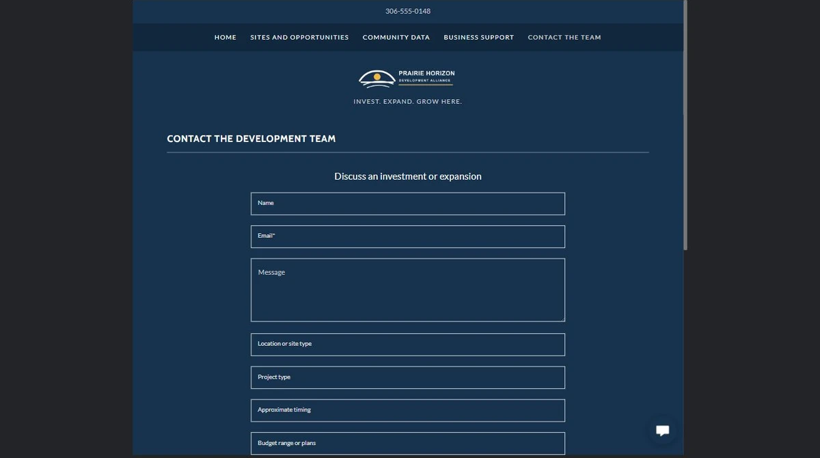Image resolution: width=820 pixels, height=458 pixels.
Task: Click the Project type field
Action: pyautogui.click(x=408, y=377)
